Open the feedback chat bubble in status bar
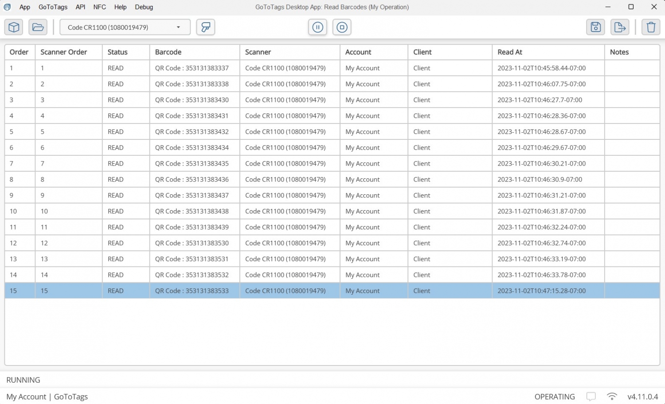665x404 pixels. (x=591, y=396)
